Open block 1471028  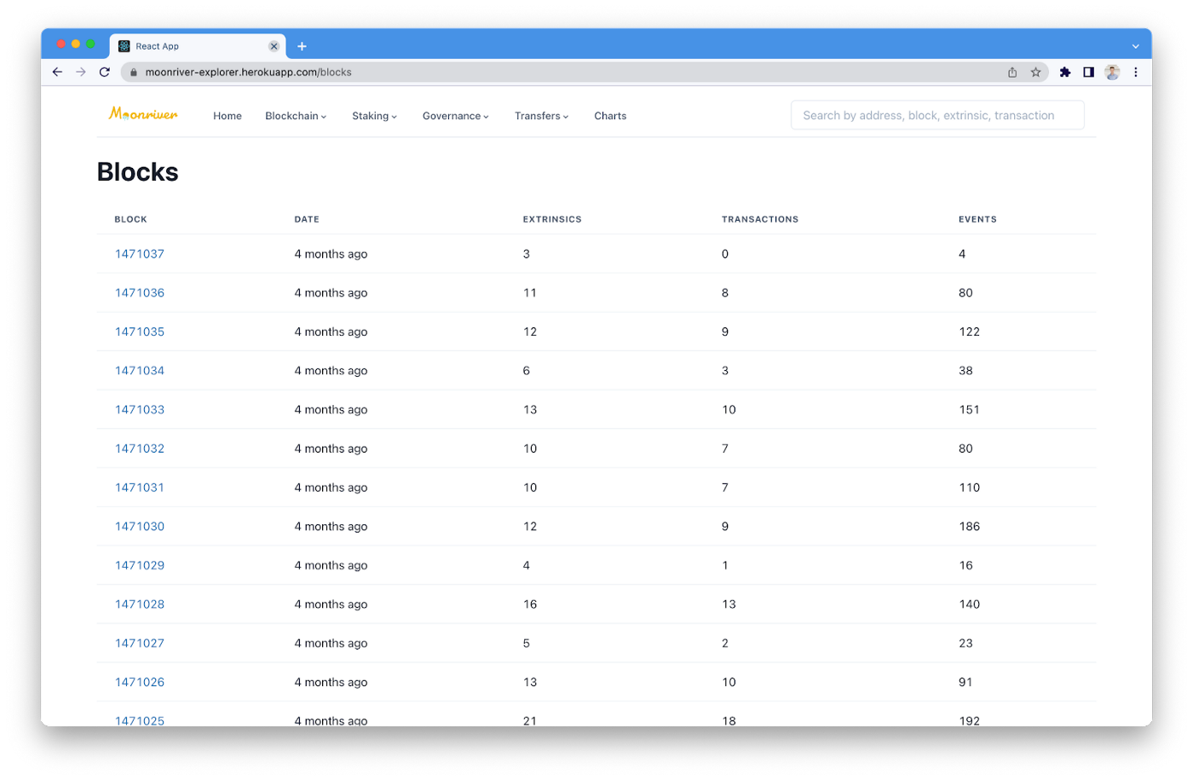pos(140,604)
